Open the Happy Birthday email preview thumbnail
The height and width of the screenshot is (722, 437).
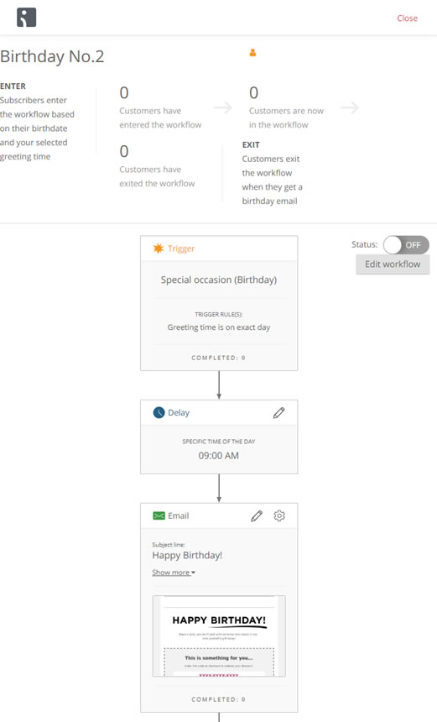click(219, 636)
